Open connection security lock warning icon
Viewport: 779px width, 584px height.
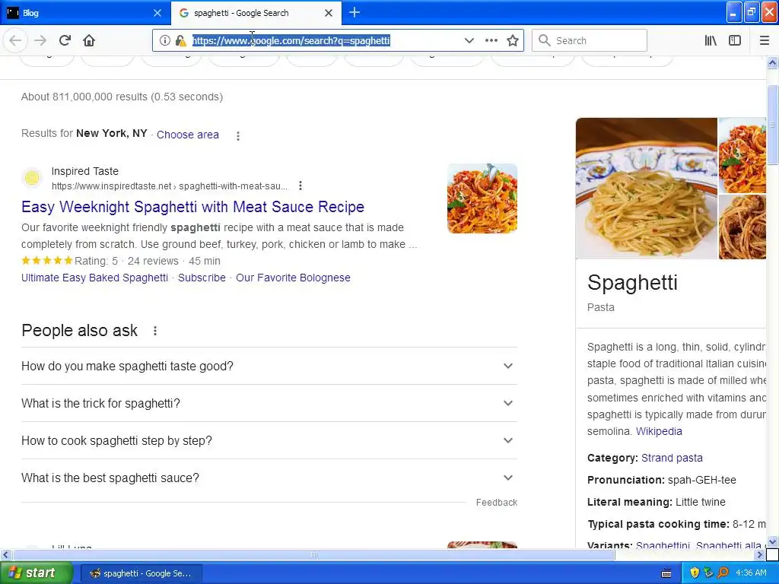[x=181, y=40]
